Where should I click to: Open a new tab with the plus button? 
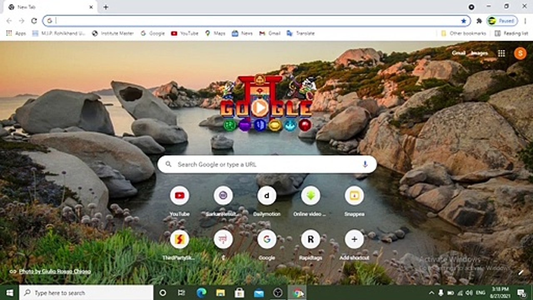click(x=106, y=7)
